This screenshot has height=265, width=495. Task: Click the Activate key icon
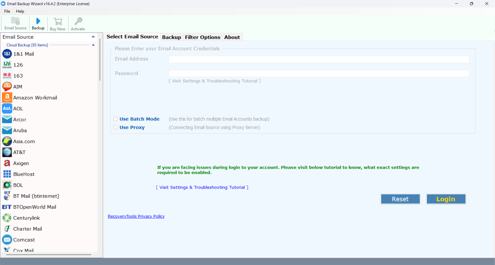[78, 22]
